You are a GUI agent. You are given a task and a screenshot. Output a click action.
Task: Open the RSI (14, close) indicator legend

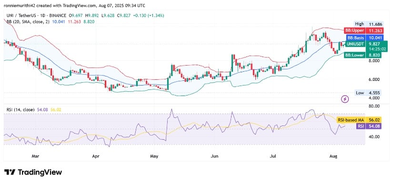coord(20,109)
